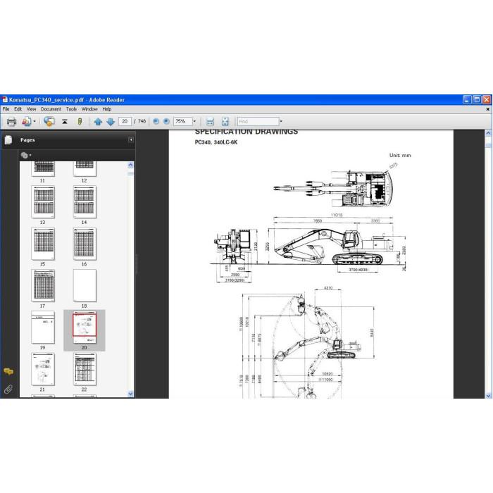This screenshot has height=493, width=493.
Task: Select page 17 thumbnail
Action: coord(43,285)
